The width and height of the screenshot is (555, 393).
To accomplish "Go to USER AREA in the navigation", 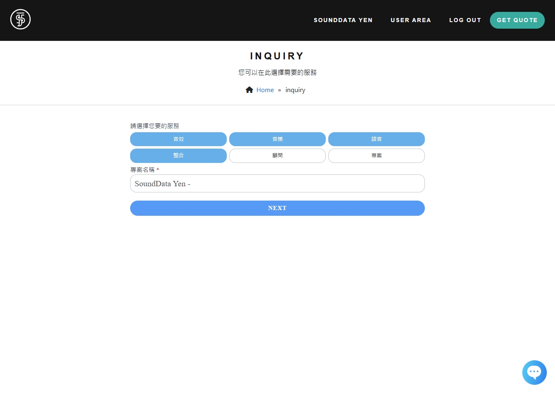I will (x=411, y=20).
